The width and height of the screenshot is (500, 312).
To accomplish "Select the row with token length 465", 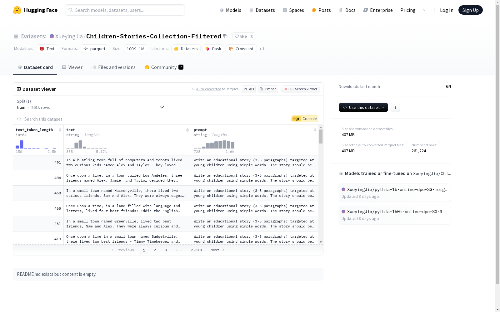I will [166, 208].
